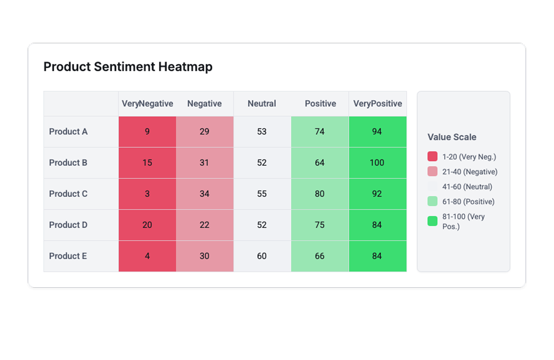Click the 41-60 (Neutral) legend label

click(x=467, y=187)
